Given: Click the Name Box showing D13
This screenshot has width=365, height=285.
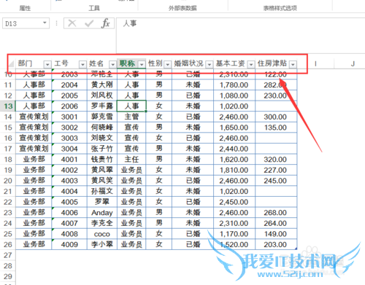Looking at the screenshot, I should coord(26,23).
